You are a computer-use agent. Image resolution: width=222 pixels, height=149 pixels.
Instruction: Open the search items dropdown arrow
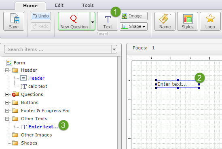coord(114,49)
